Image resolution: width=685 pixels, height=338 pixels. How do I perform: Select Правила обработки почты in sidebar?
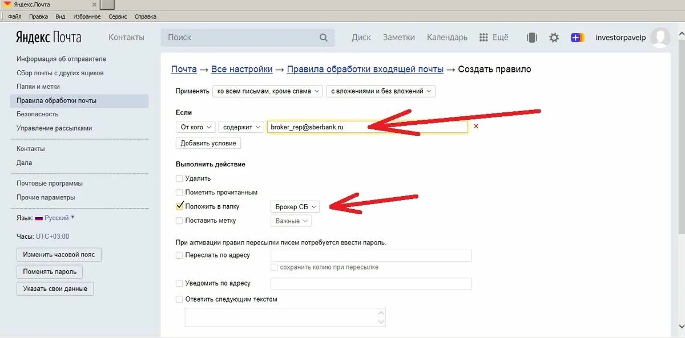79,101
